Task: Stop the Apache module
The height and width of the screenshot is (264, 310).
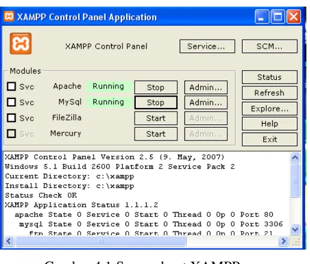Action: [156, 88]
